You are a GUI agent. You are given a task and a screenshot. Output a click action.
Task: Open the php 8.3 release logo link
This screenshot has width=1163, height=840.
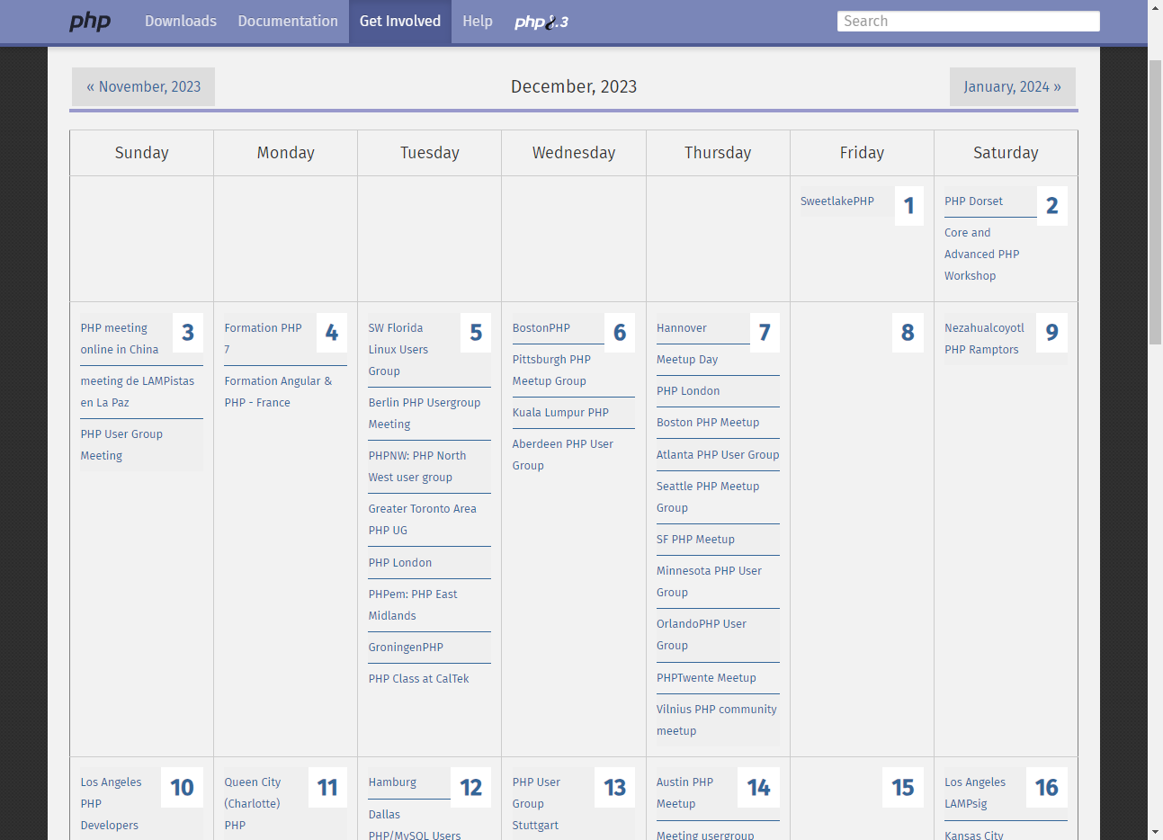(x=541, y=22)
